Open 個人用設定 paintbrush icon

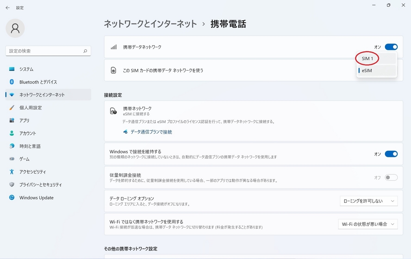(x=12, y=108)
